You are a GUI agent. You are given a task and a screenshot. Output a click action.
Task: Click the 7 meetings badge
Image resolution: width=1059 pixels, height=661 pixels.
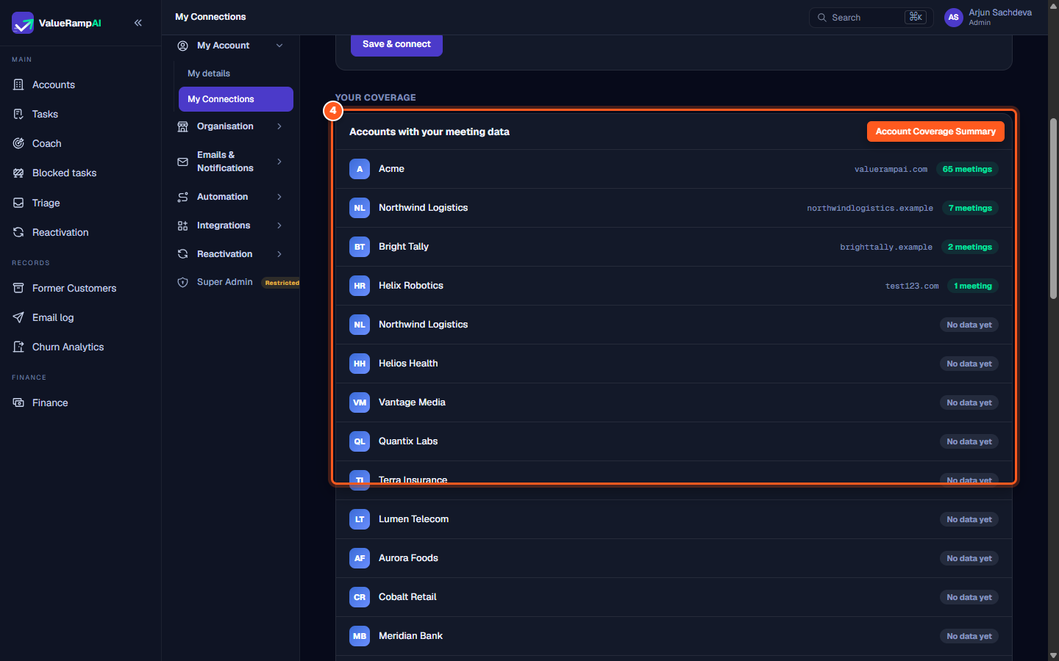point(970,208)
